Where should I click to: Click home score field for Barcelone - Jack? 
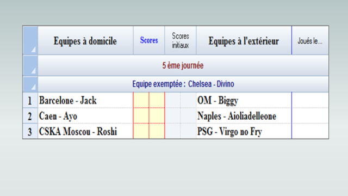pos(141,100)
